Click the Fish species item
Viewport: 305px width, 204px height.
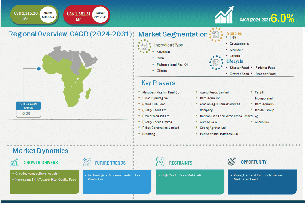(x=233, y=37)
